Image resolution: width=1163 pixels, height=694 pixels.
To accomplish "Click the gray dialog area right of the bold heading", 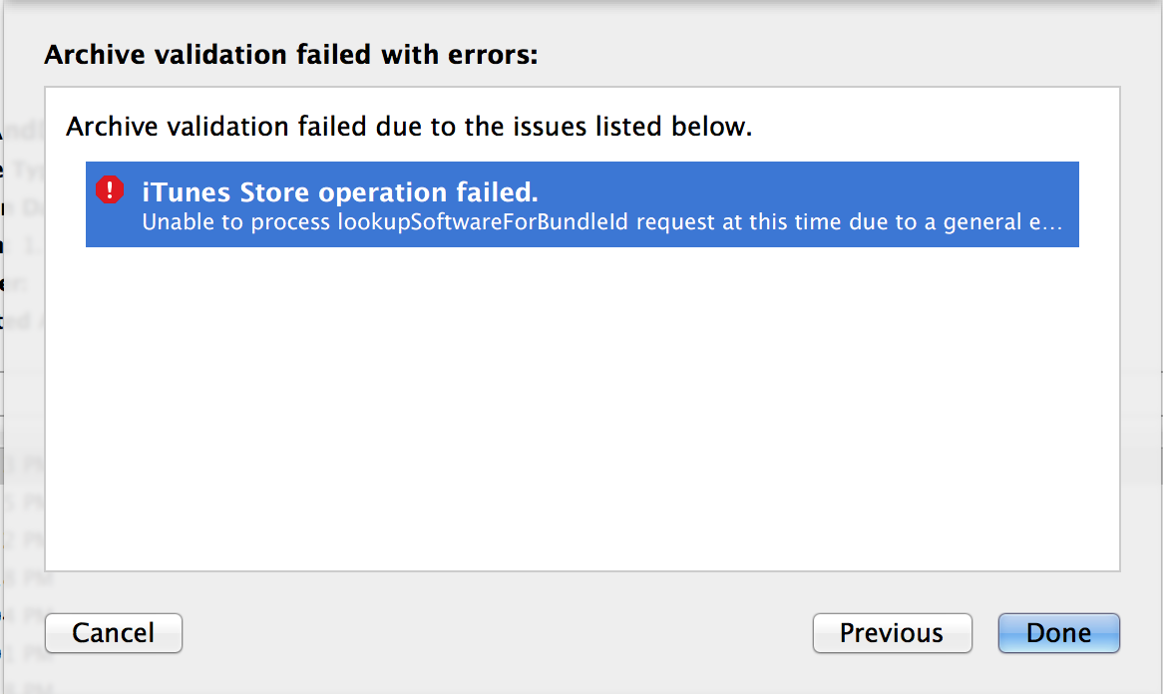I will pyautogui.click(x=838, y=55).
